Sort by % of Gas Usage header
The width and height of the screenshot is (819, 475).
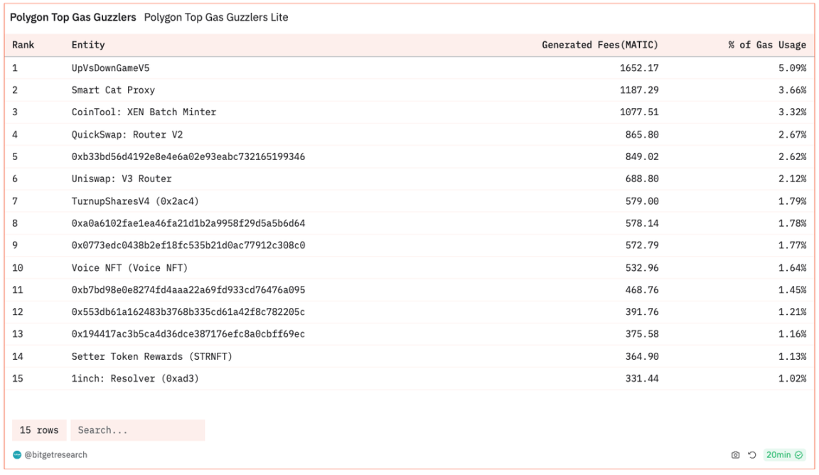767,45
